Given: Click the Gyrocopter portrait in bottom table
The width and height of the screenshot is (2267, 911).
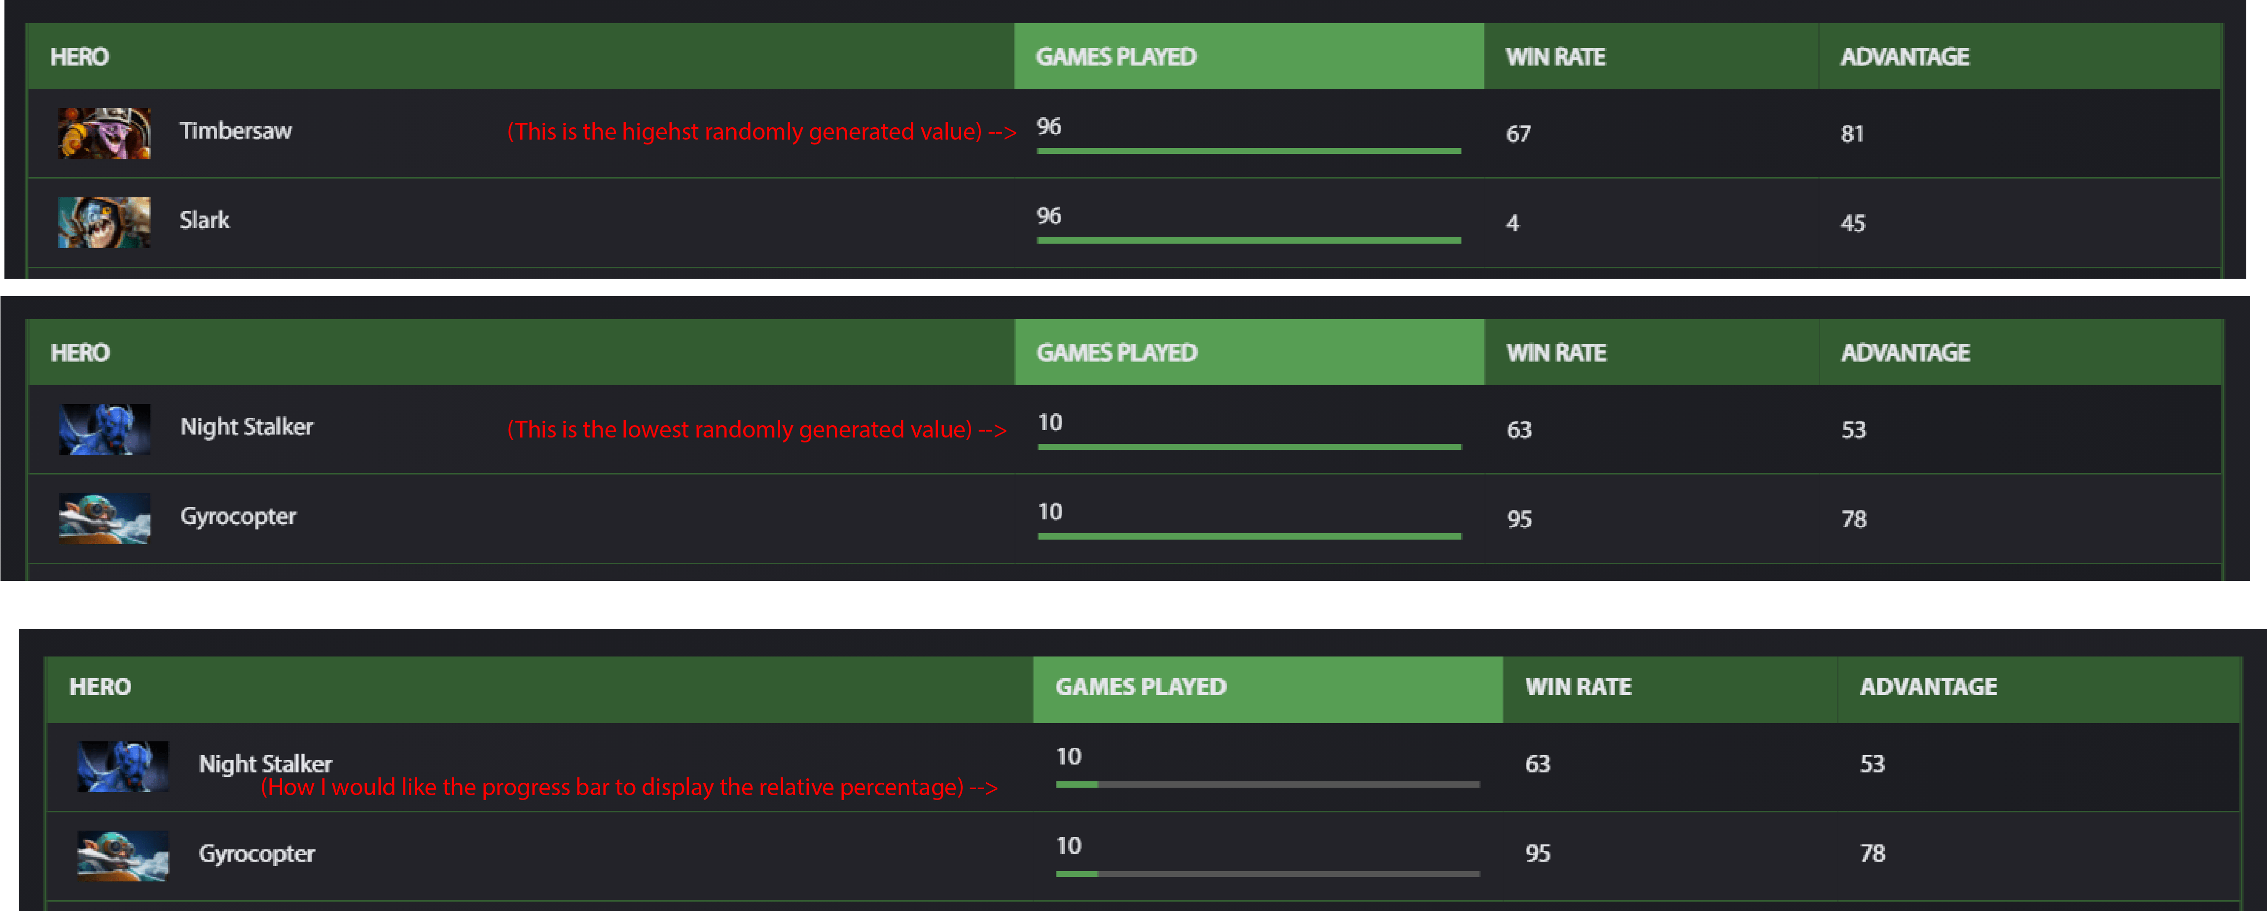Looking at the screenshot, I should tap(123, 856).
